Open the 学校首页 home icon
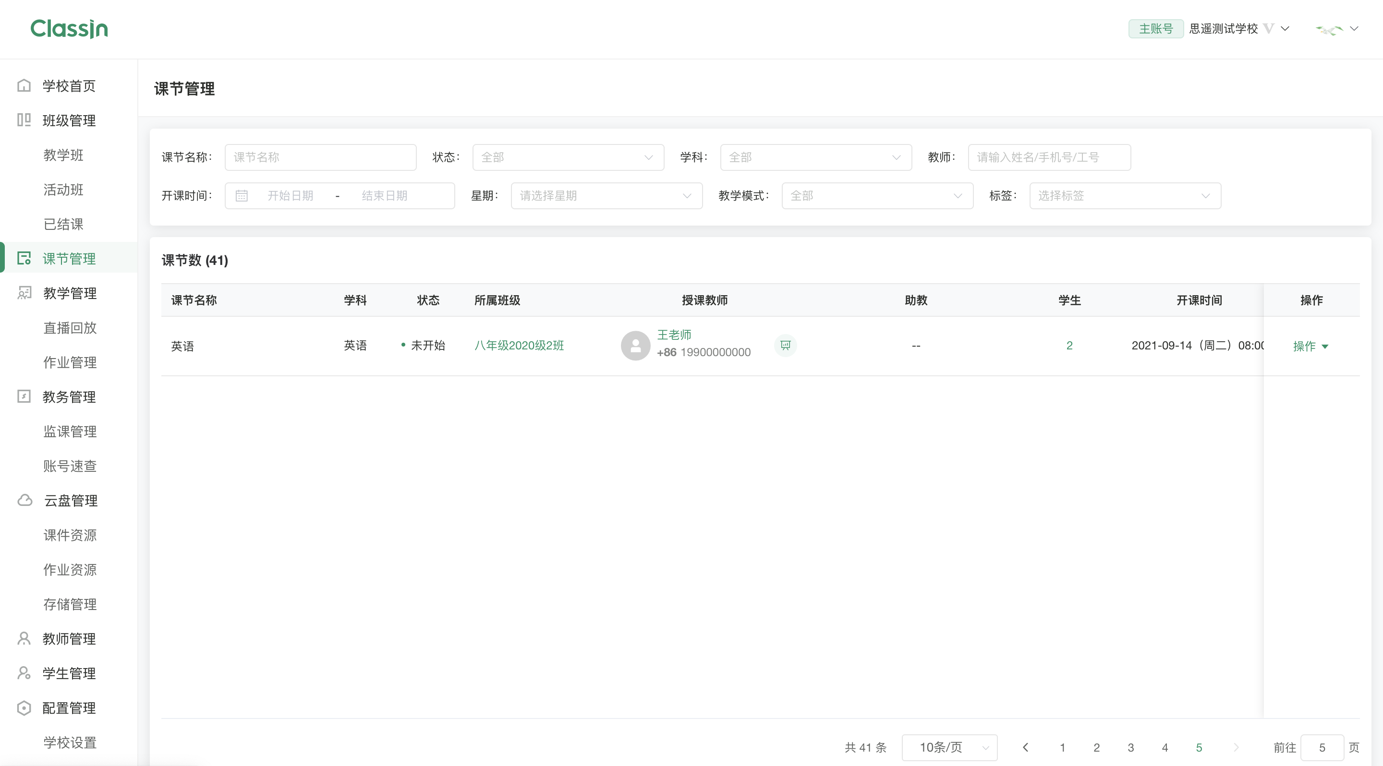The width and height of the screenshot is (1383, 766). tap(24, 86)
